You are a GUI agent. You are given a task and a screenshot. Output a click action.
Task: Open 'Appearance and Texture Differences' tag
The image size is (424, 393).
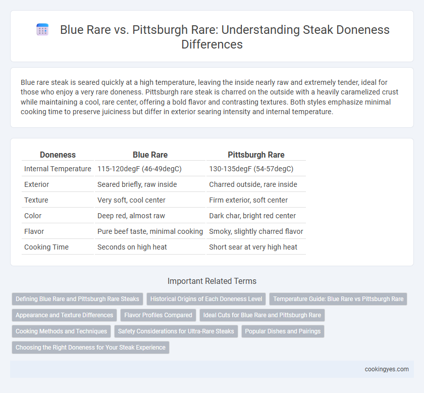click(65, 315)
